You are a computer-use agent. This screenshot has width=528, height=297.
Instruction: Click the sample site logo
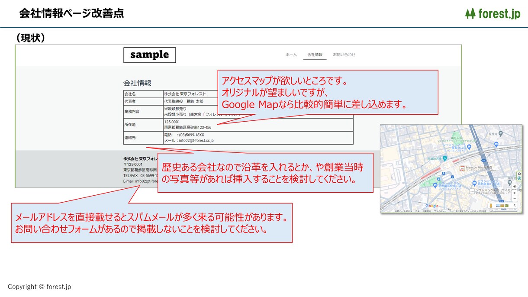(x=150, y=55)
